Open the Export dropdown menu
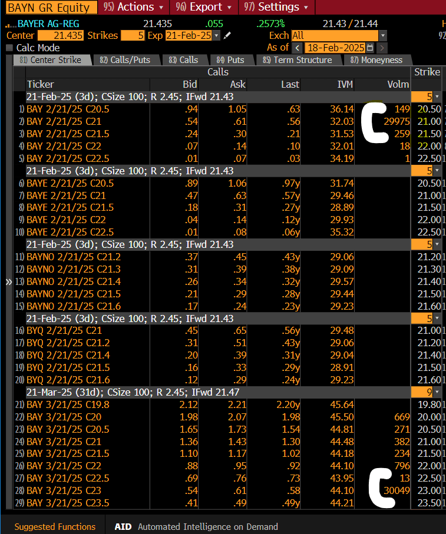This screenshot has height=534, width=446. [203, 7]
